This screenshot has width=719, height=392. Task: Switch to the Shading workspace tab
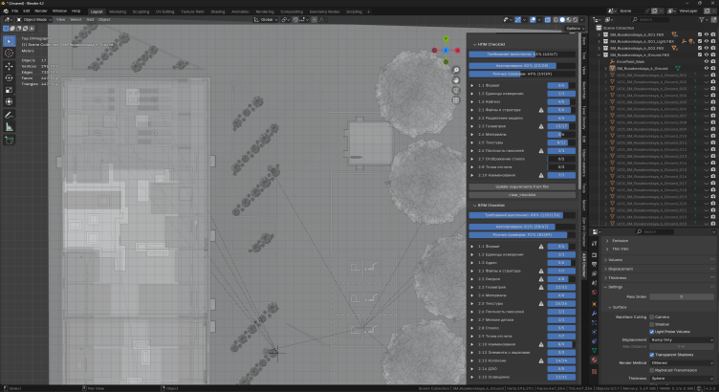click(218, 11)
